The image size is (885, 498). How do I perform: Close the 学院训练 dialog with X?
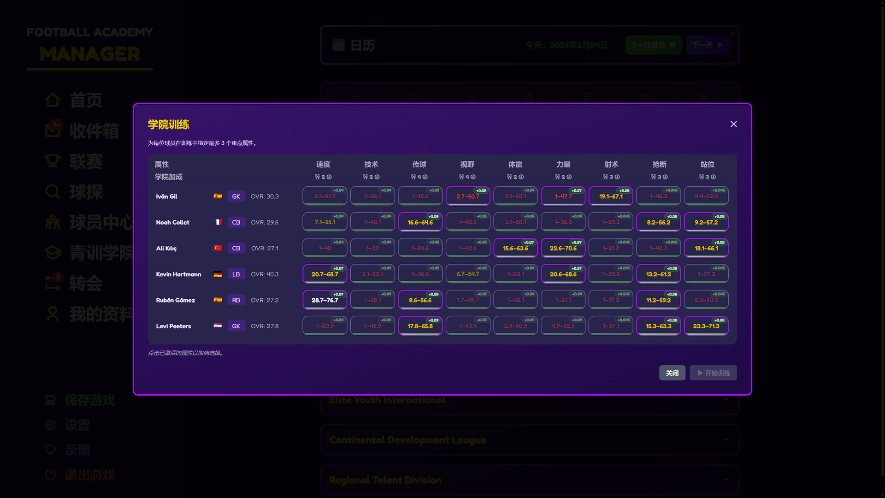coord(733,124)
